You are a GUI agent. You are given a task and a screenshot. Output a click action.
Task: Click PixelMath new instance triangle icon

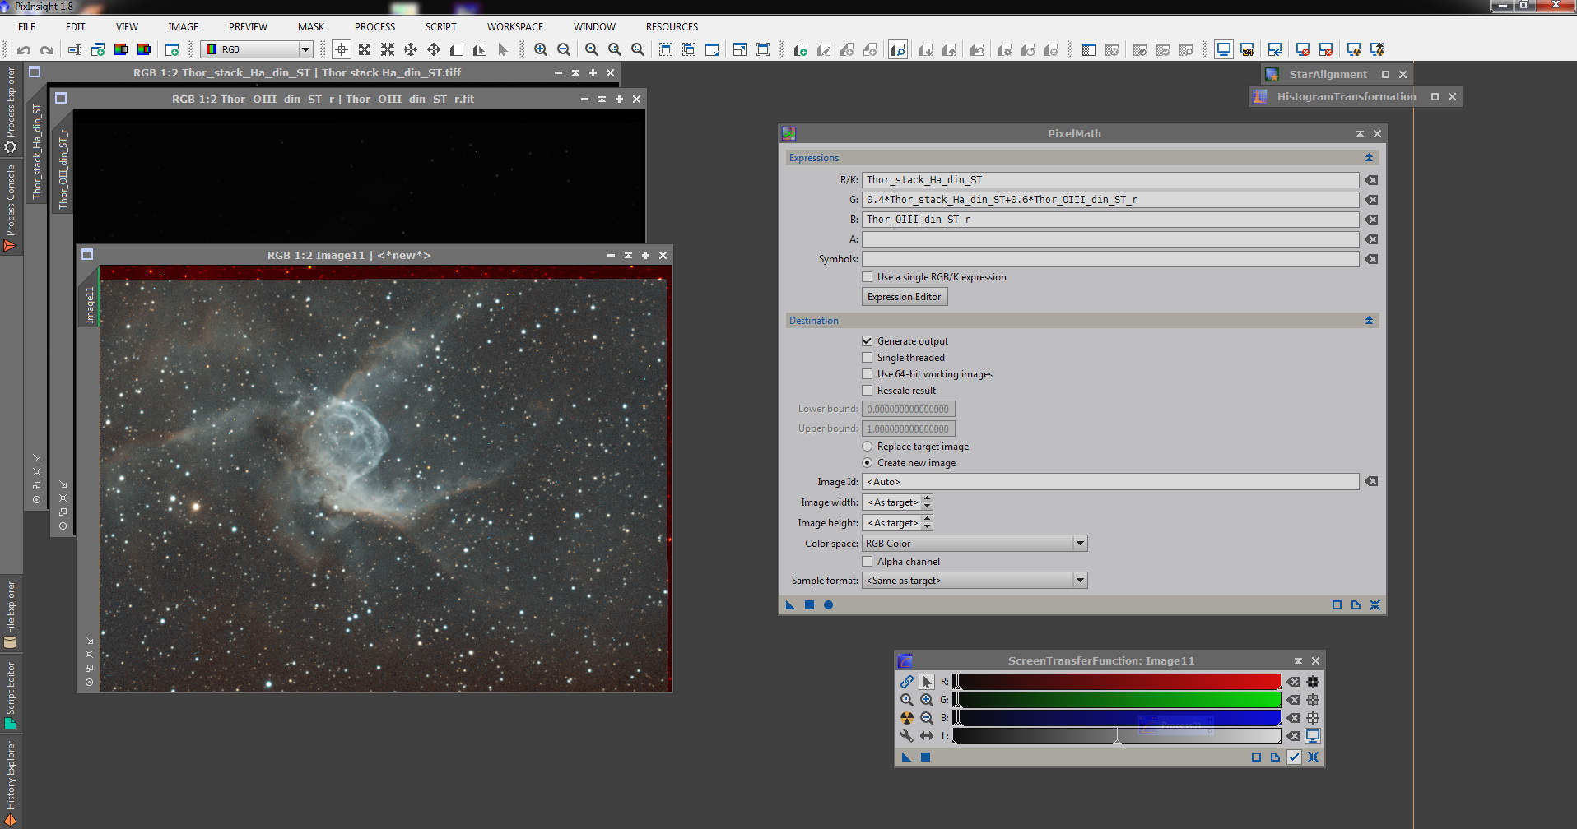pos(790,605)
